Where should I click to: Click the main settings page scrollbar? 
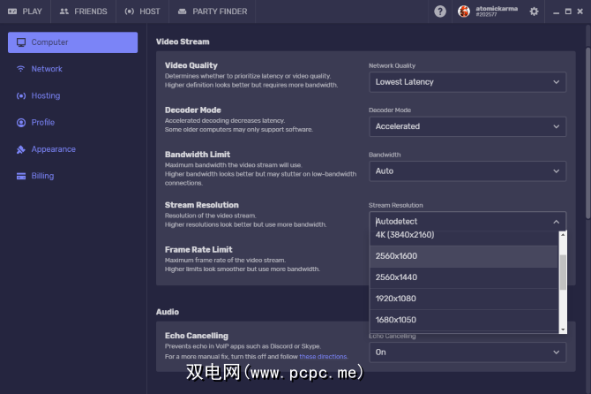coord(588,133)
